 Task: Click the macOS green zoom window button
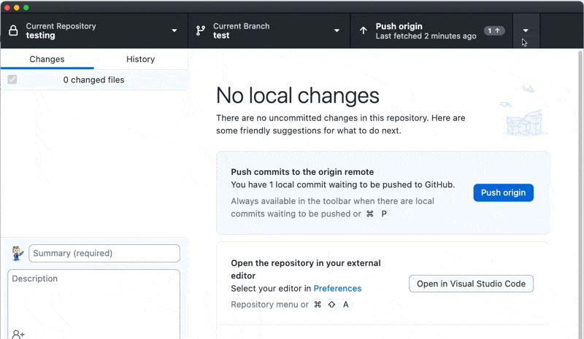pos(26,7)
